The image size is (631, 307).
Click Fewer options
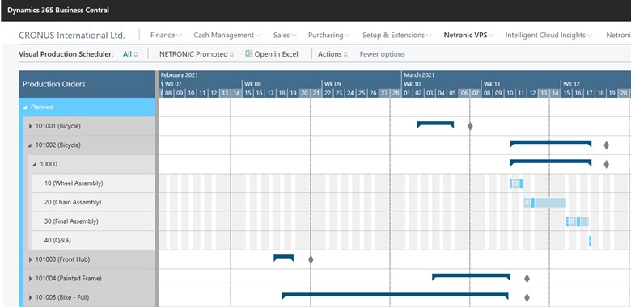click(383, 54)
